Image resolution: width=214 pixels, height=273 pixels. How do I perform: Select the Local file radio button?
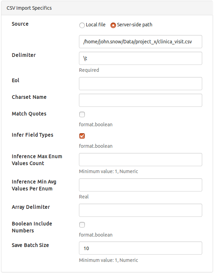tap(82, 25)
